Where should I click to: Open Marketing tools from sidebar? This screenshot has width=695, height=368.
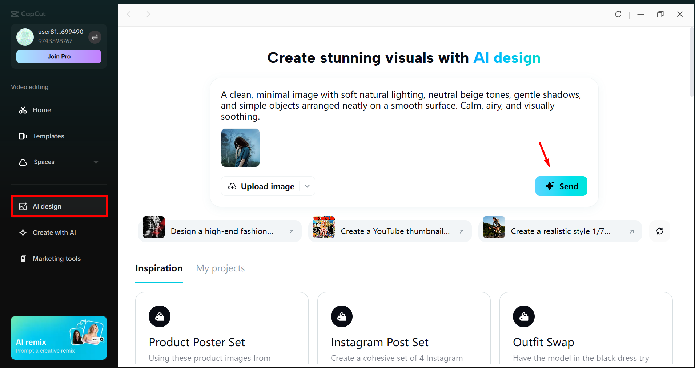57,258
